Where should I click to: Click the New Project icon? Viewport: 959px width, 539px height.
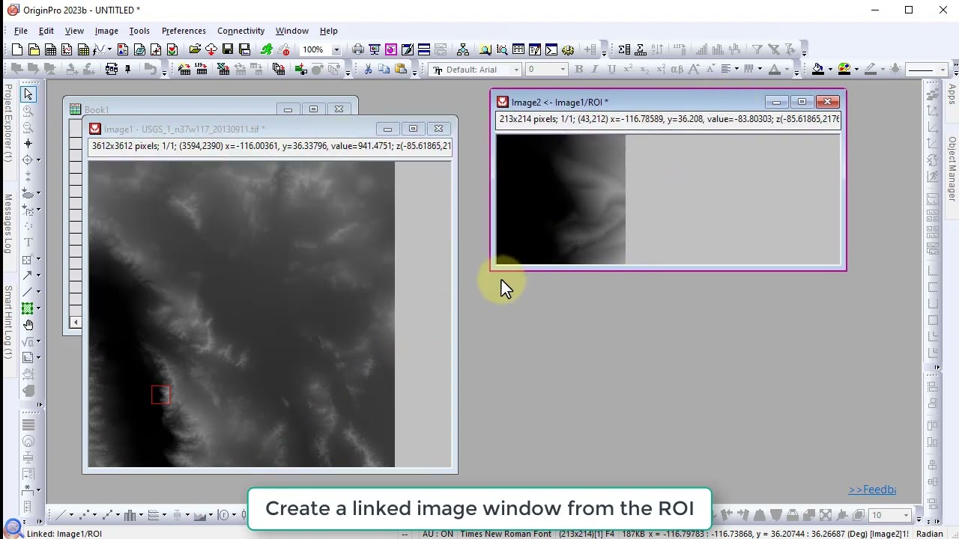coord(17,50)
